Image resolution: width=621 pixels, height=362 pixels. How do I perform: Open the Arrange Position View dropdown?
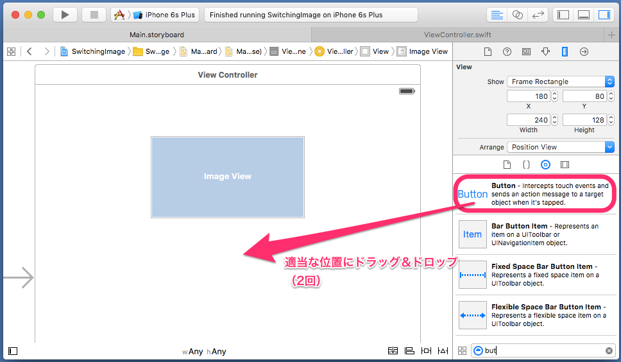pos(561,147)
